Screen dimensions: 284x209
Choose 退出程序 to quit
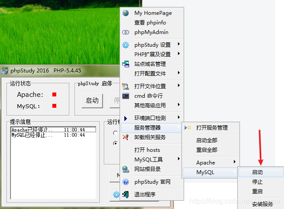click(152, 195)
